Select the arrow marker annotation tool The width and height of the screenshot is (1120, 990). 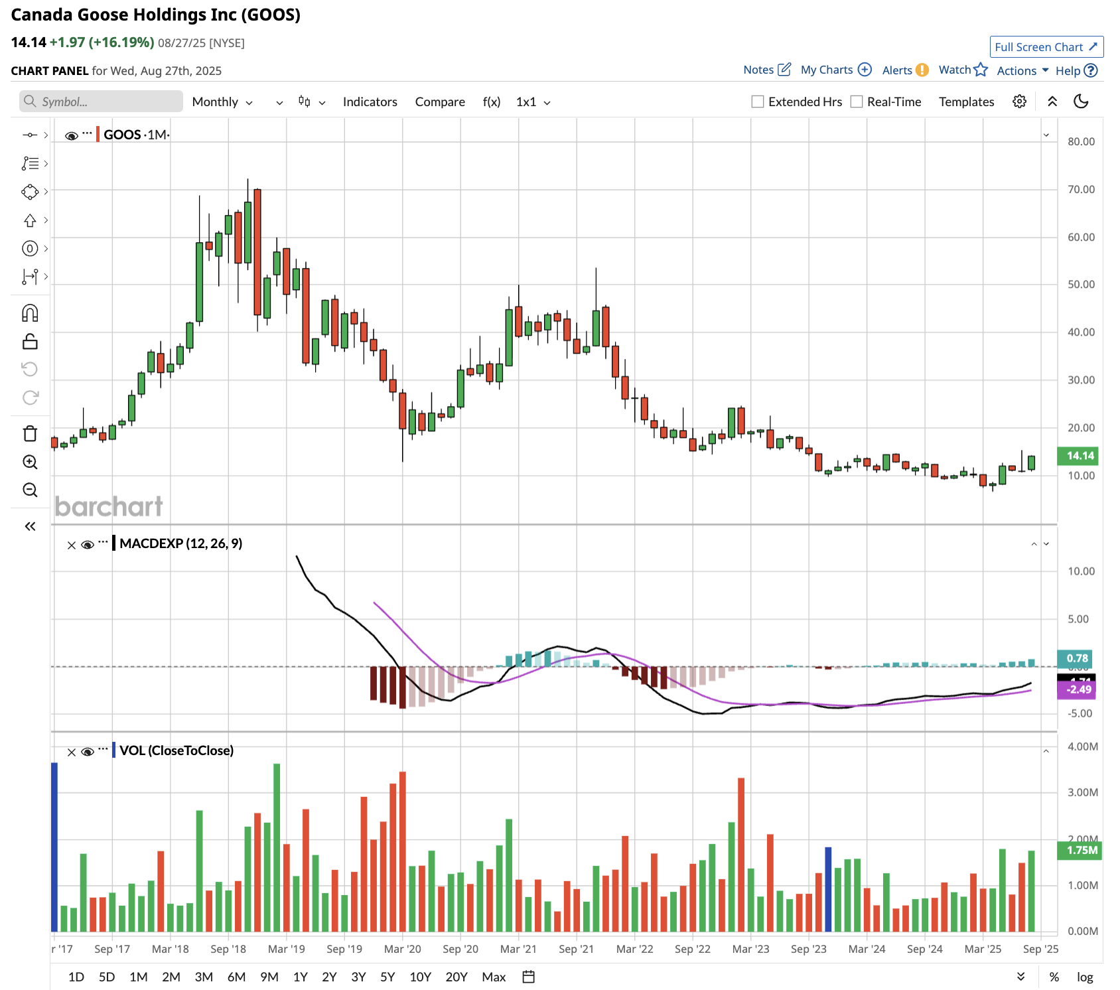[30, 220]
